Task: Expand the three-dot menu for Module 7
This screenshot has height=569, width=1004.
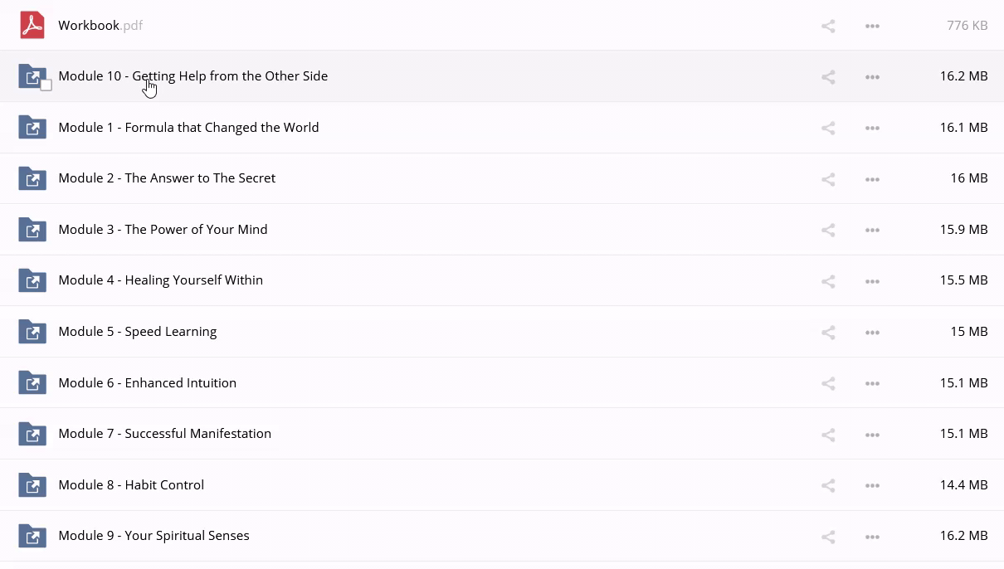Action: coord(872,435)
